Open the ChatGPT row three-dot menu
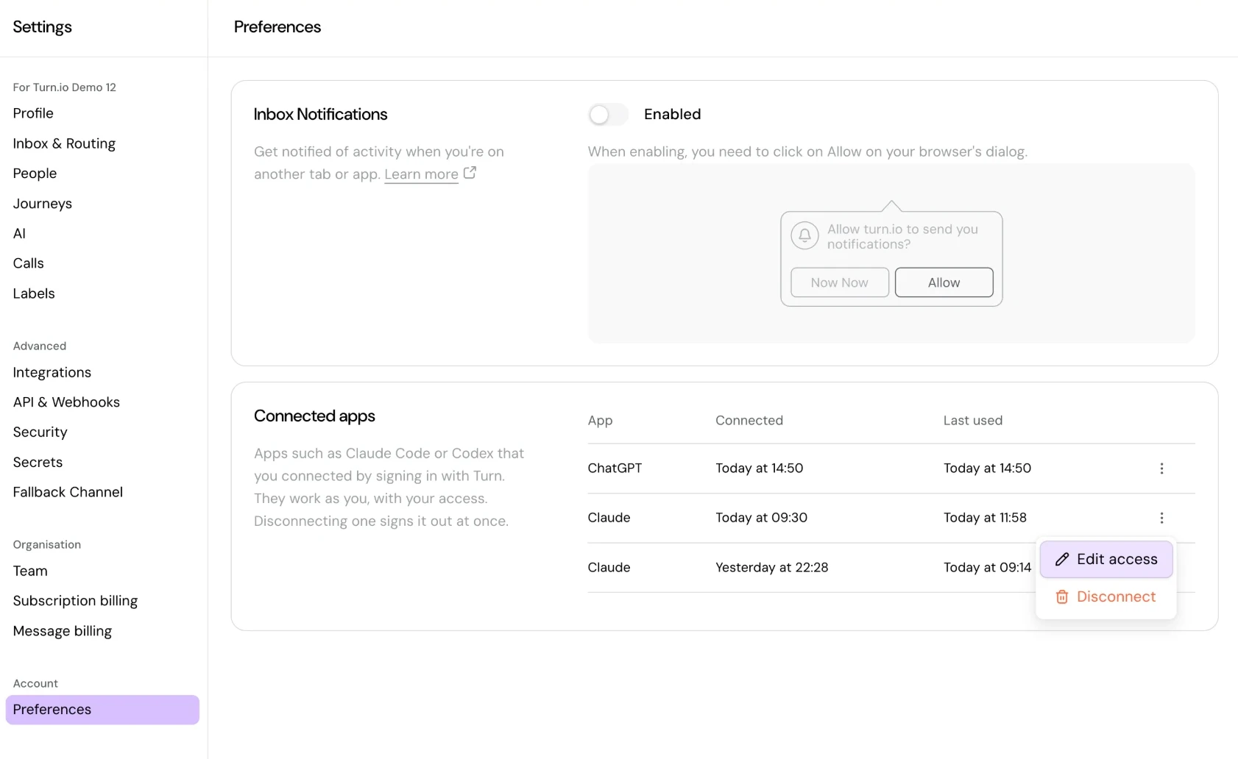This screenshot has height=759, width=1238. [x=1161, y=468]
